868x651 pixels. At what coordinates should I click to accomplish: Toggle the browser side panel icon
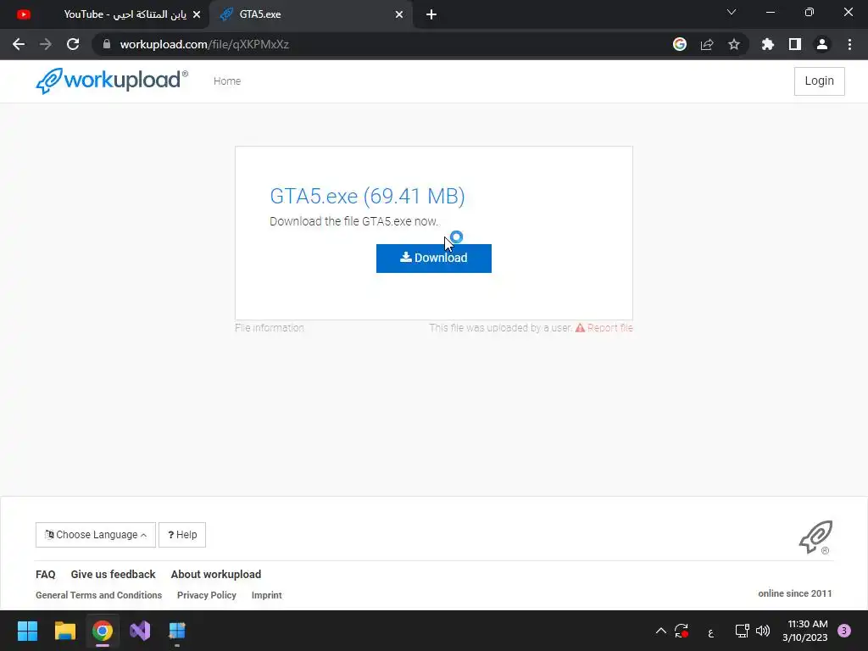coord(795,44)
